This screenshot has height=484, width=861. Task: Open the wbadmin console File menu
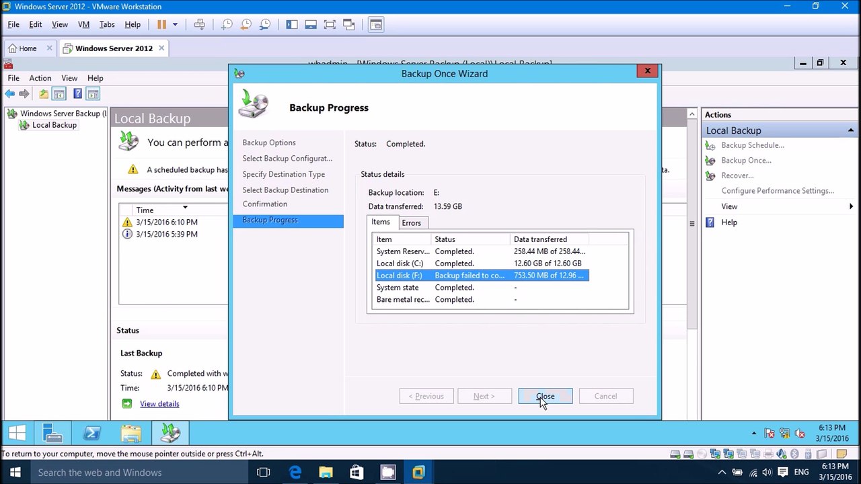pyautogui.click(x=13, y=78)
